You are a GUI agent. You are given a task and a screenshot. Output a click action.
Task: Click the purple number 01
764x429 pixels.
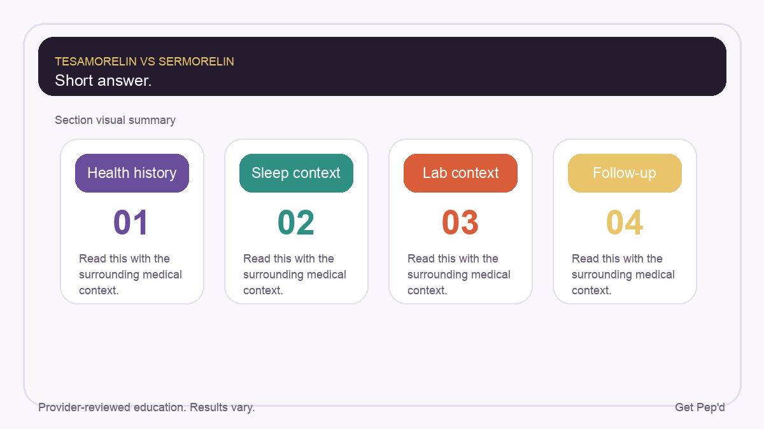click(x=131, y=223)
